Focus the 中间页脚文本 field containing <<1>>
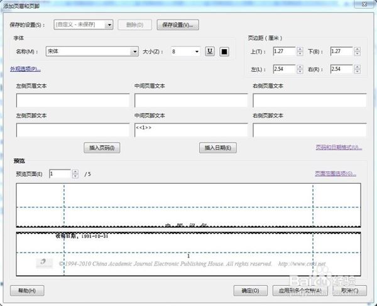 190,129
